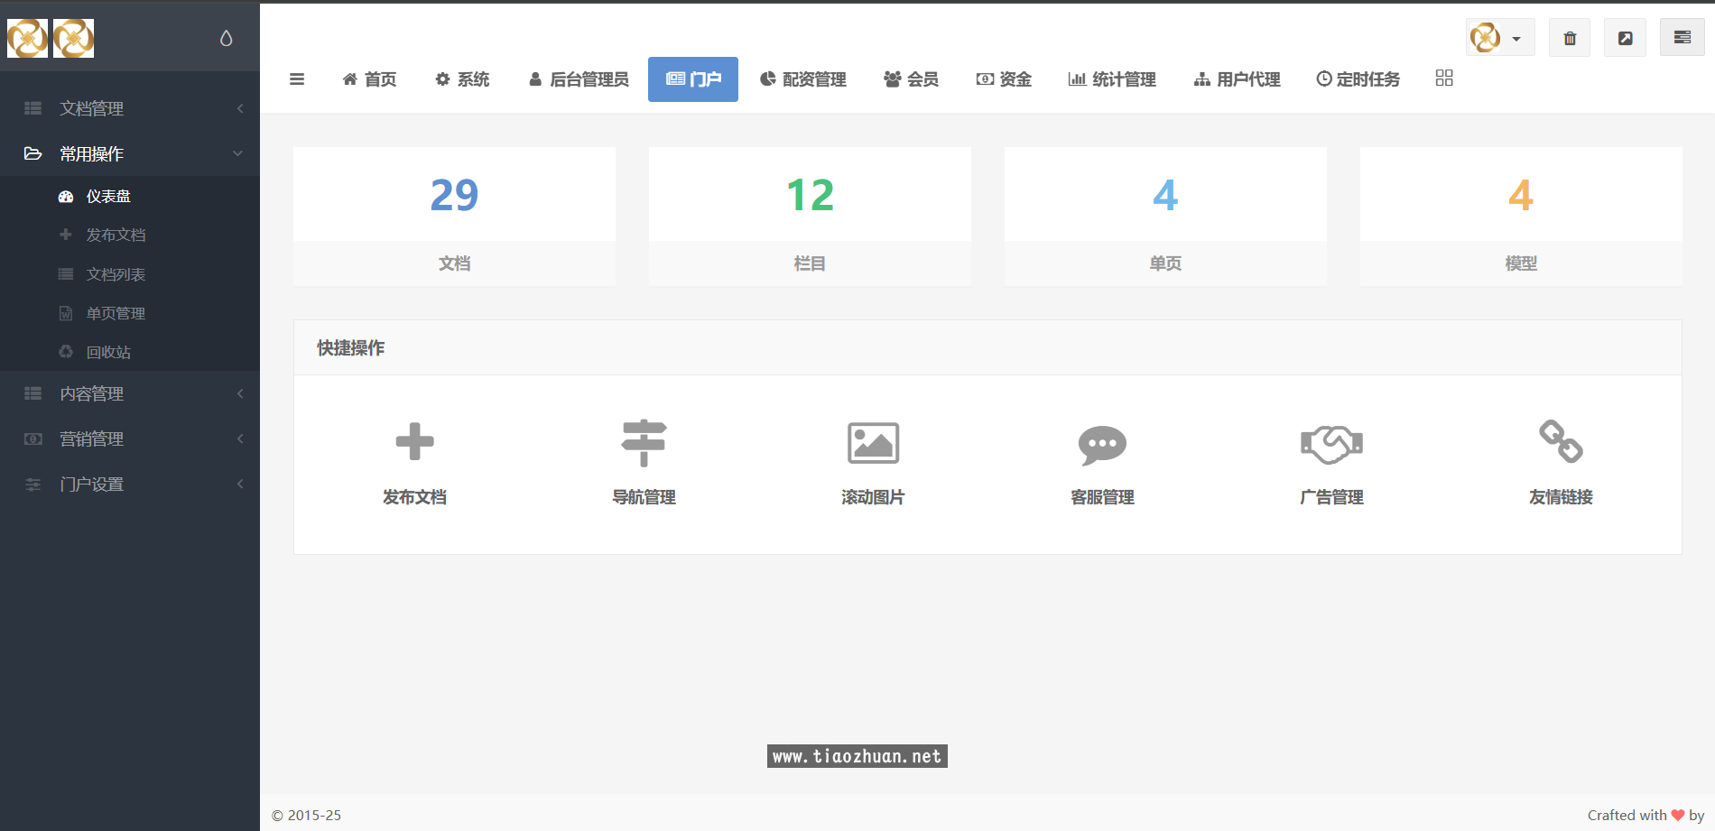Click the water drop theme icon
The height and width of the screenshot is (831, 1715).
click(226, 38)
